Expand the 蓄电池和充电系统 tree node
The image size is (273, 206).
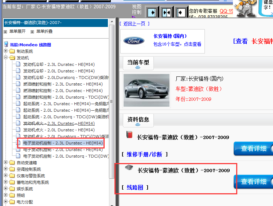coord(5,182)
